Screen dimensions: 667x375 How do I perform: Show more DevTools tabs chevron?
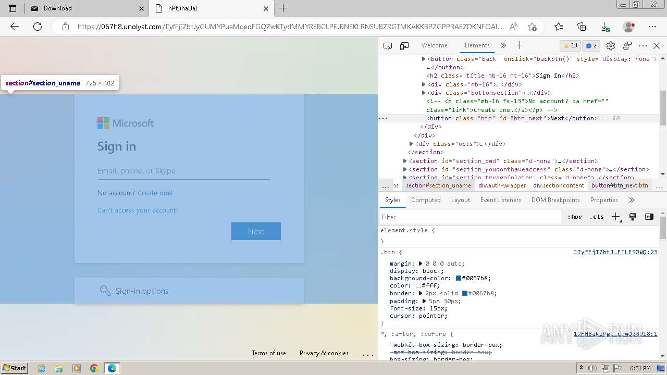pos(503,45)
